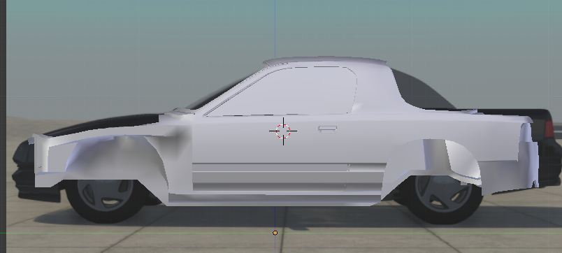Select the orange object origin dot
Image resolution: width=562 pixels, height=253 pixels.
click(x=275, y=233)
